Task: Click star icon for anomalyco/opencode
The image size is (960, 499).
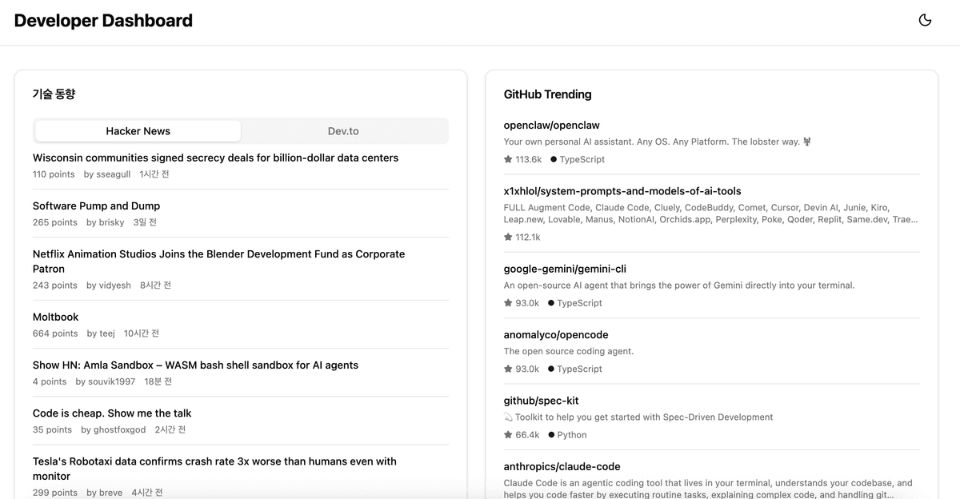Action: [x=508, y=369]
